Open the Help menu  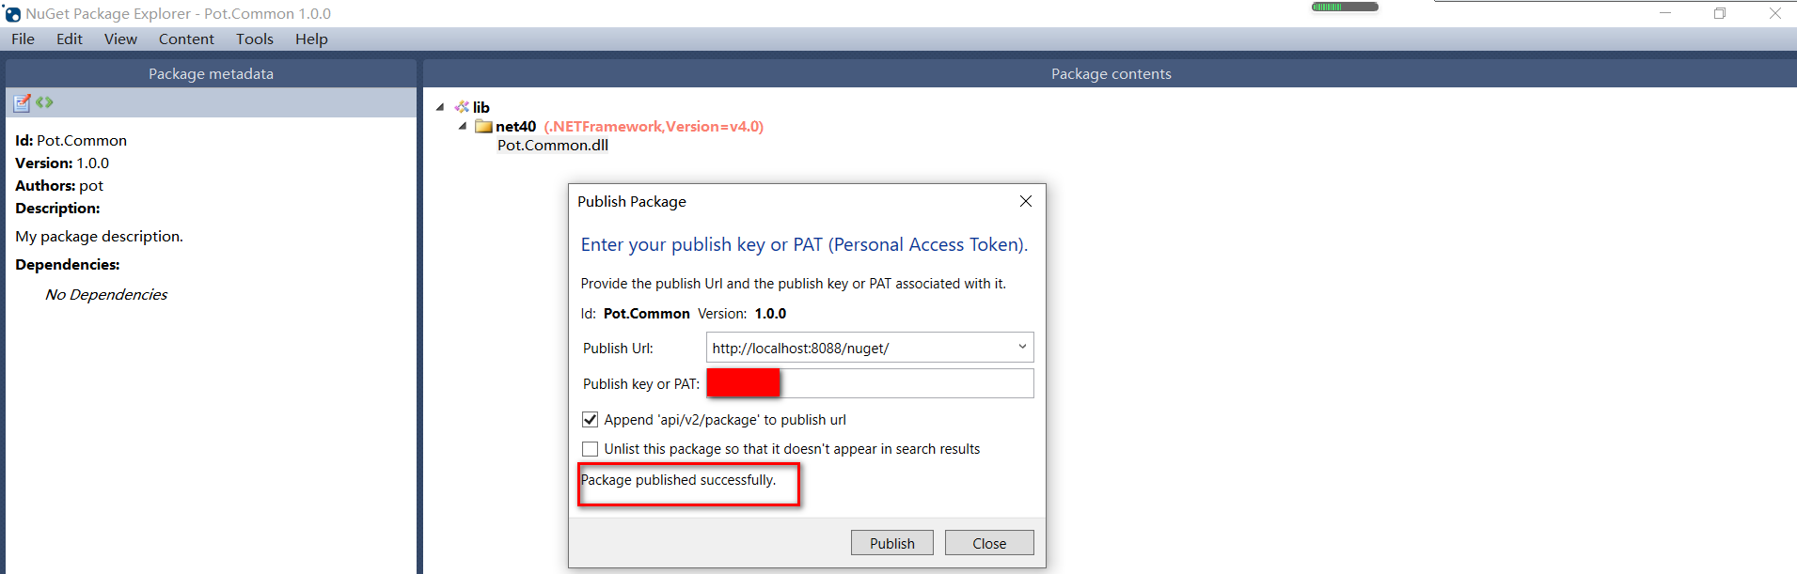point(311,39)
